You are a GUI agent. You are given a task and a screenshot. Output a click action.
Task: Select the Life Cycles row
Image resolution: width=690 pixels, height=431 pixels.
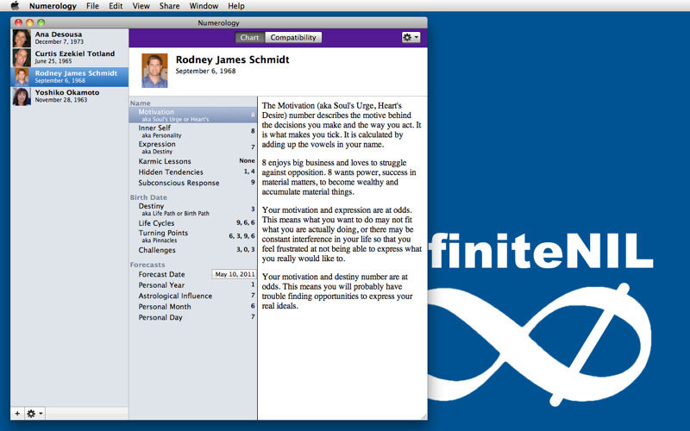tap(192, 223)
